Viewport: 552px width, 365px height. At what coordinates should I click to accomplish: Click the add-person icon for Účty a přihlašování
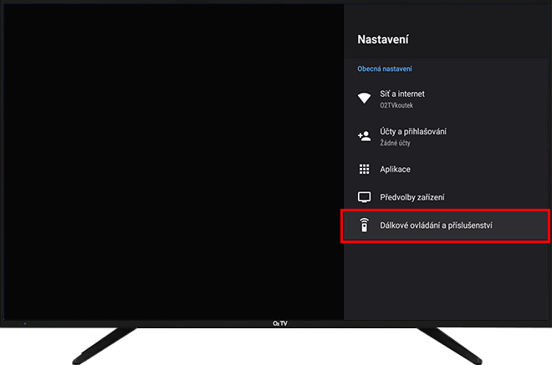(364, 134)
